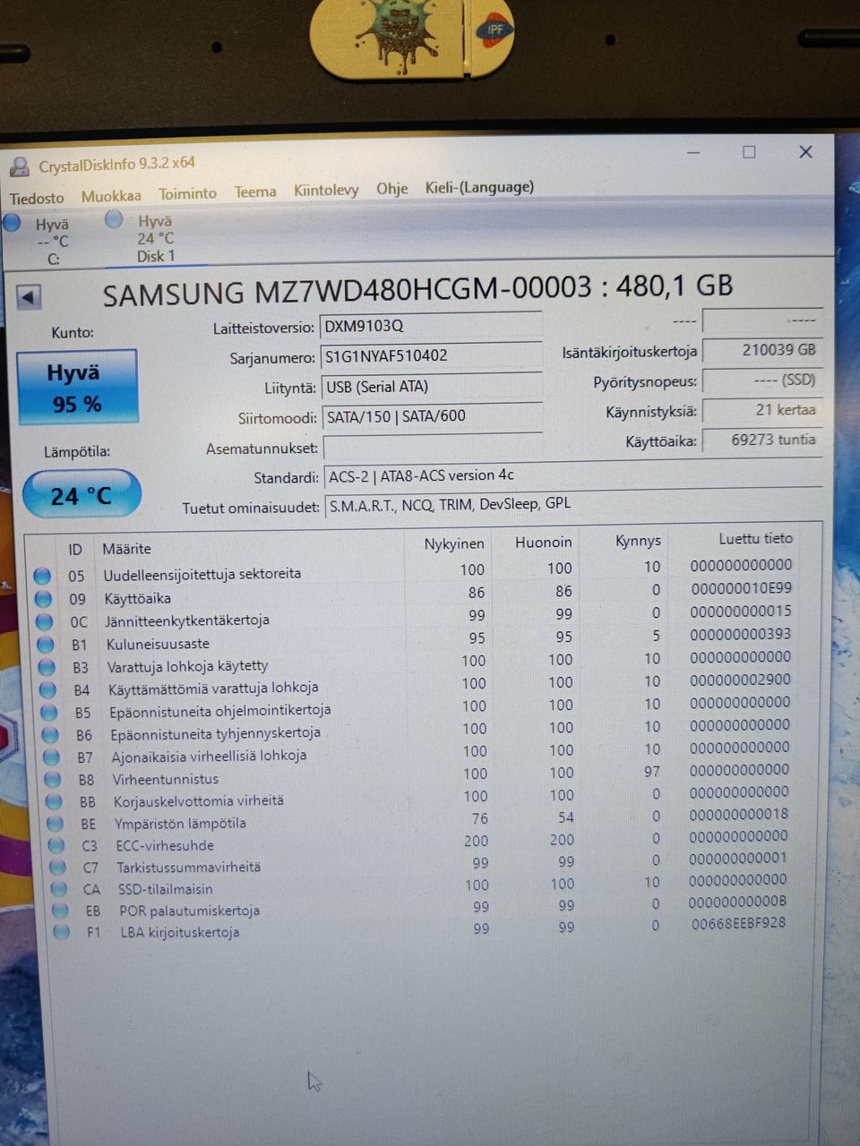Click status orb for attribute 0C

pos(44,621)
